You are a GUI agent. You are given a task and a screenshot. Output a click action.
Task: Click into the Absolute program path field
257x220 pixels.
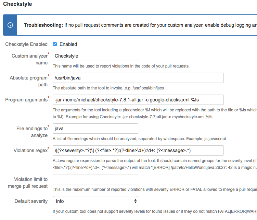coord(138,78)
